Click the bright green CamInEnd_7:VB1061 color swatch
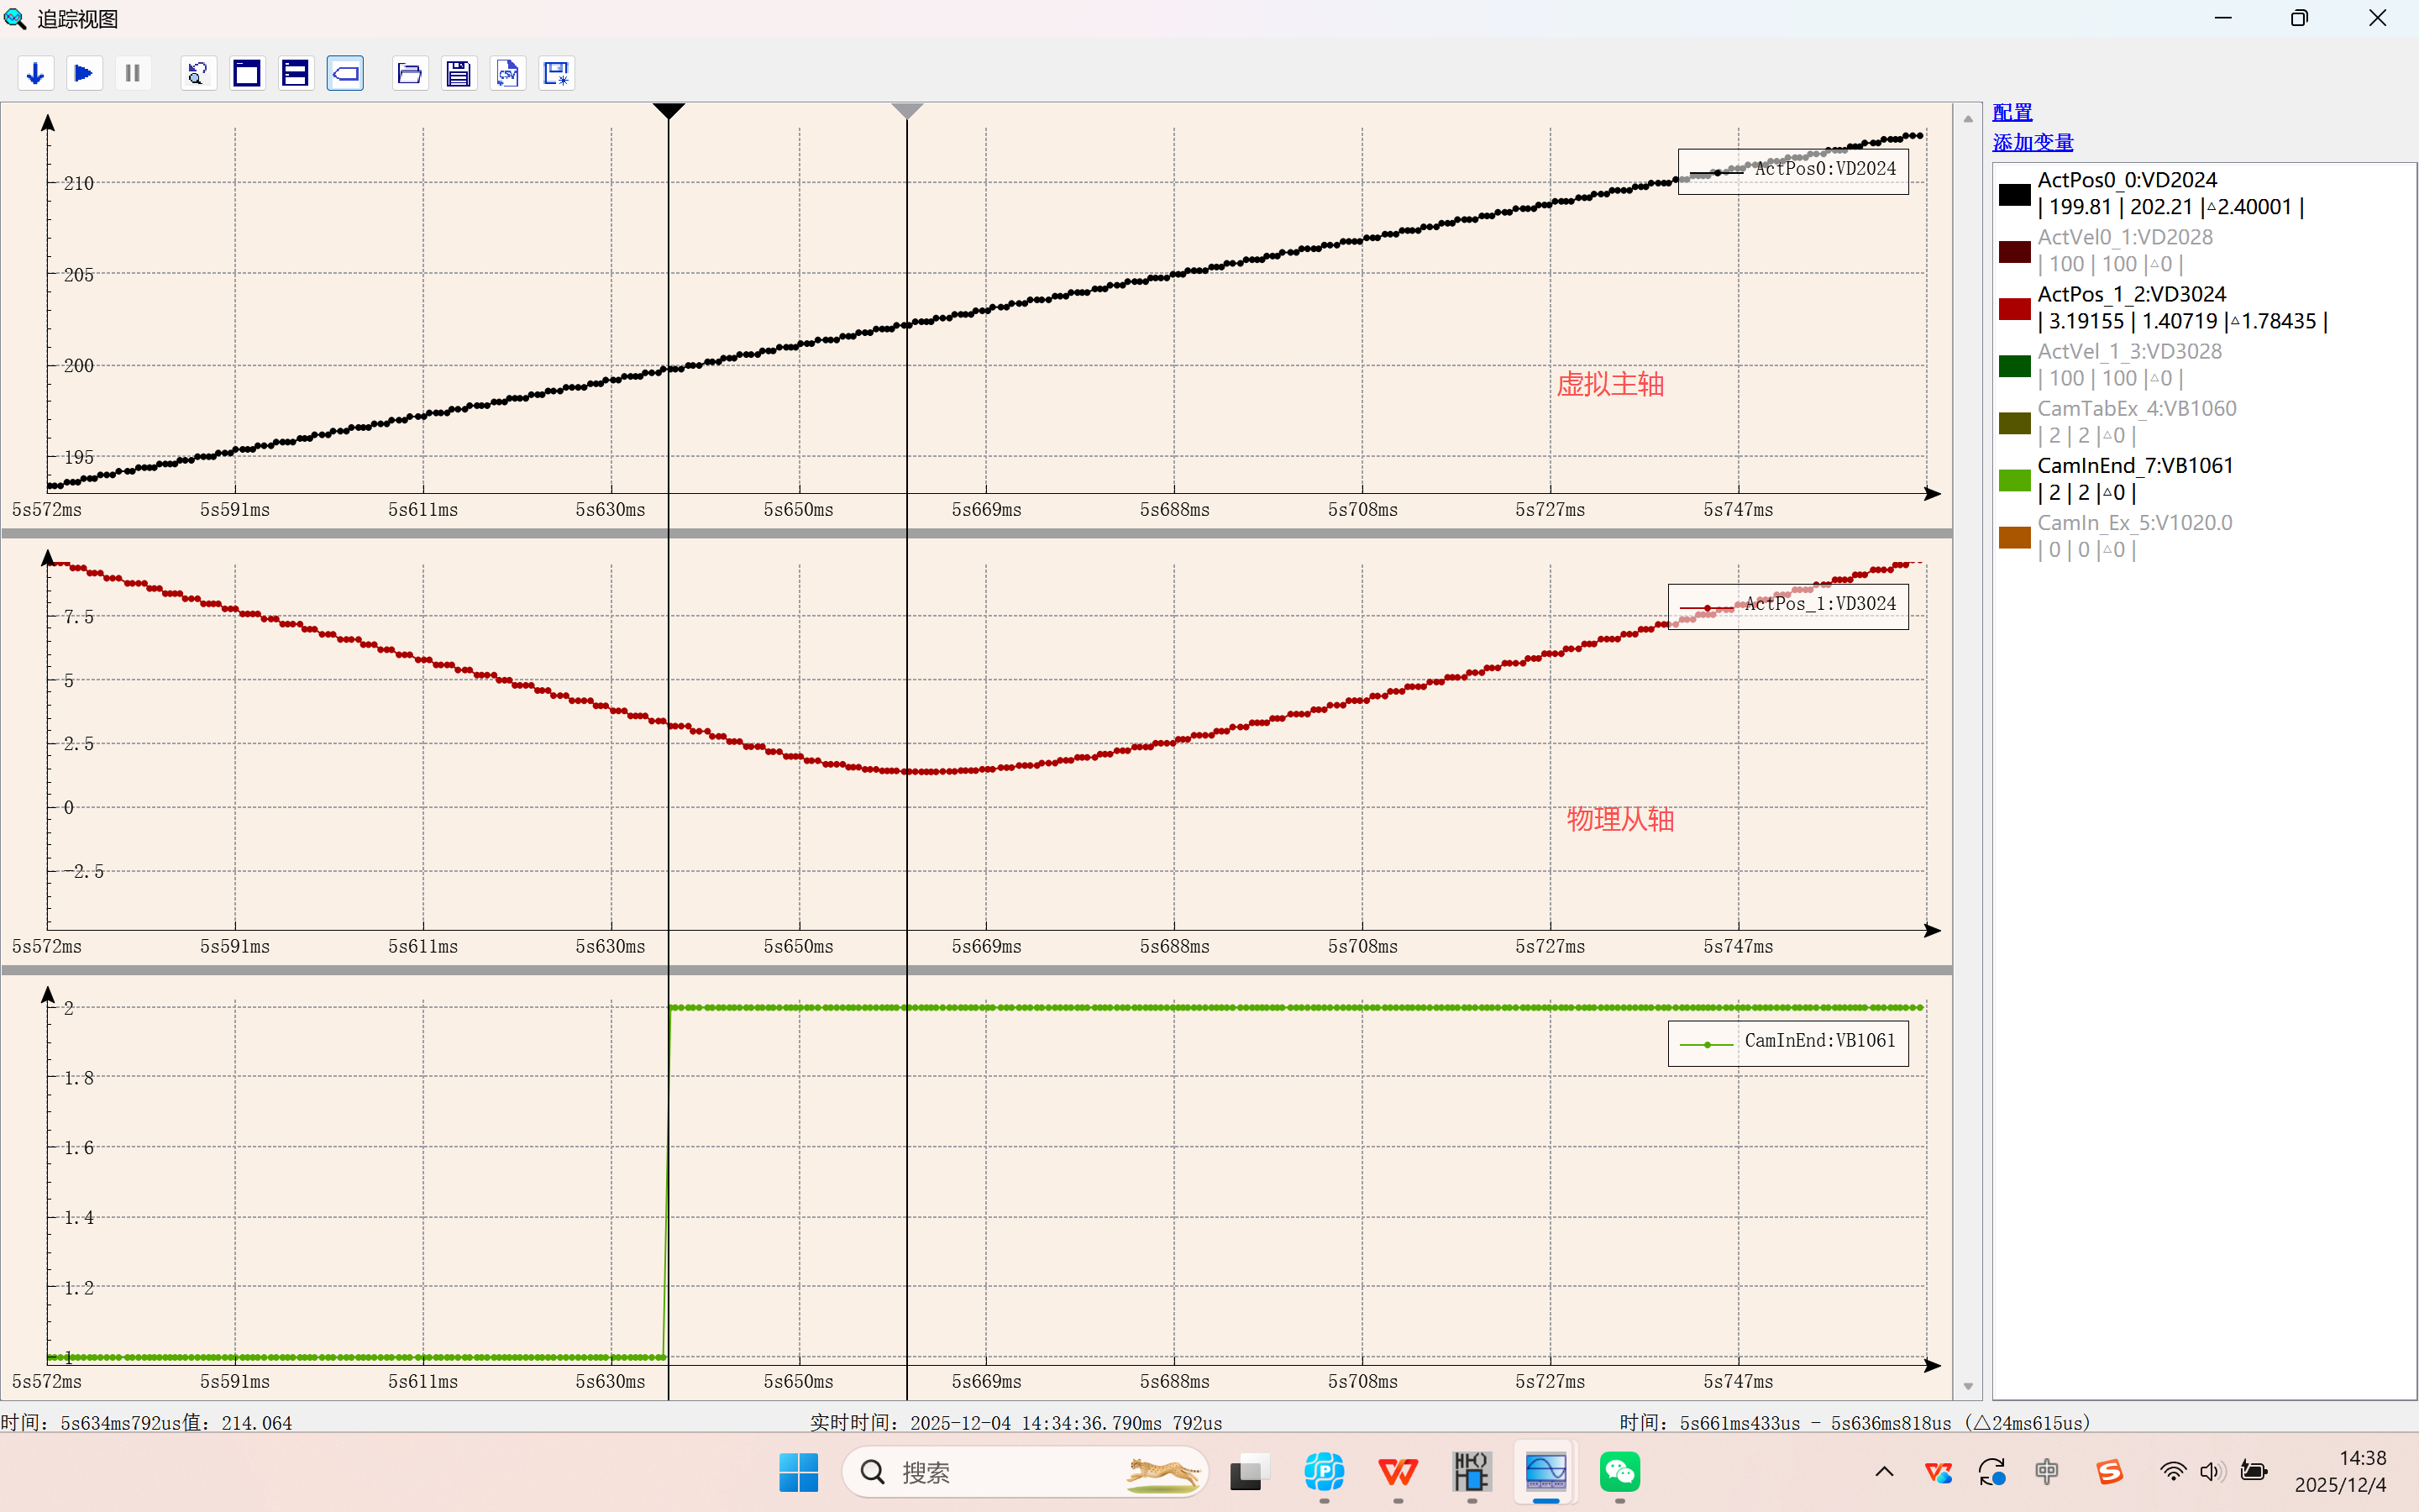The width and height of the screenshot is (2419, 1512). [2014, 479]
